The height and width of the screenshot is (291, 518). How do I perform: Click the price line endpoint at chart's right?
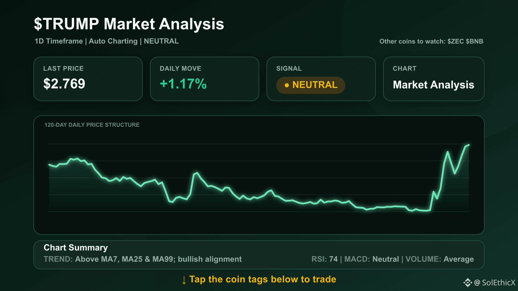(468, 145)
